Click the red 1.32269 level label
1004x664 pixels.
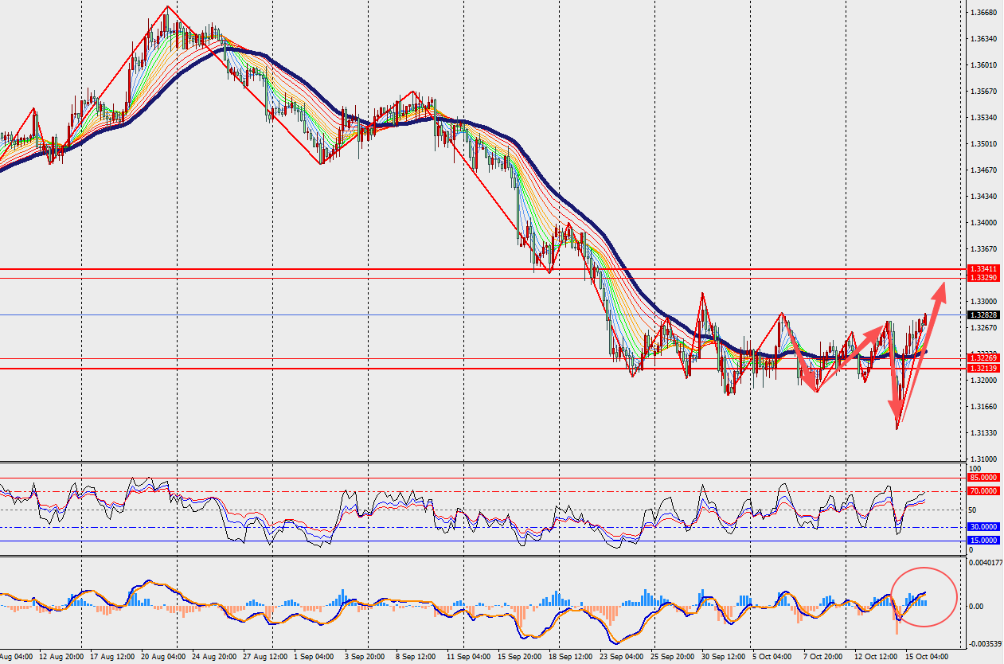(983, 358)
